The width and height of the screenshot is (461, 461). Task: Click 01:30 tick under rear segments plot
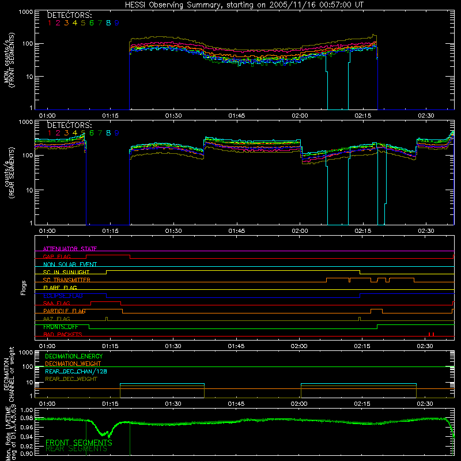pyautogui.click(x=173, y=231)
